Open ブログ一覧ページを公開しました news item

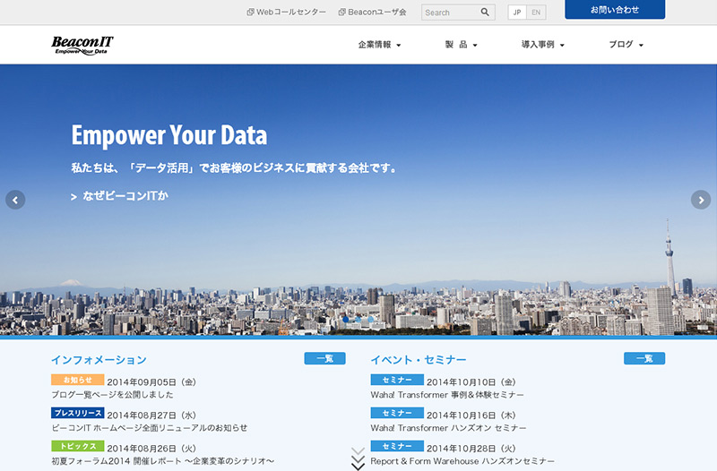(113, 395)
